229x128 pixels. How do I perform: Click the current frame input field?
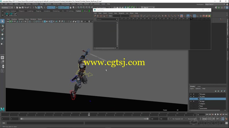point(201,115)
